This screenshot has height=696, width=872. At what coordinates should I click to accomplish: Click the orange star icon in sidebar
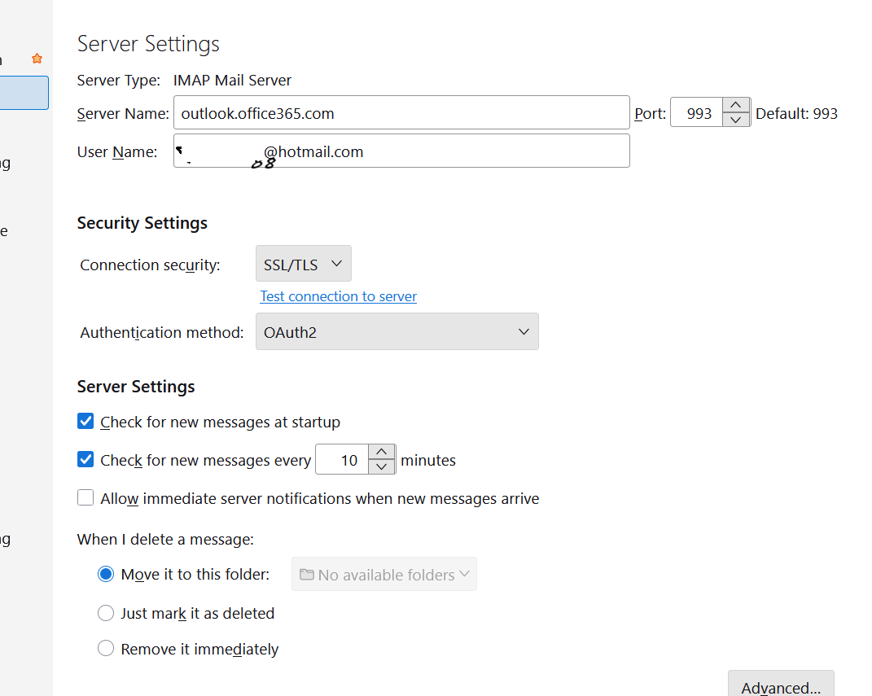pos(37,59)
